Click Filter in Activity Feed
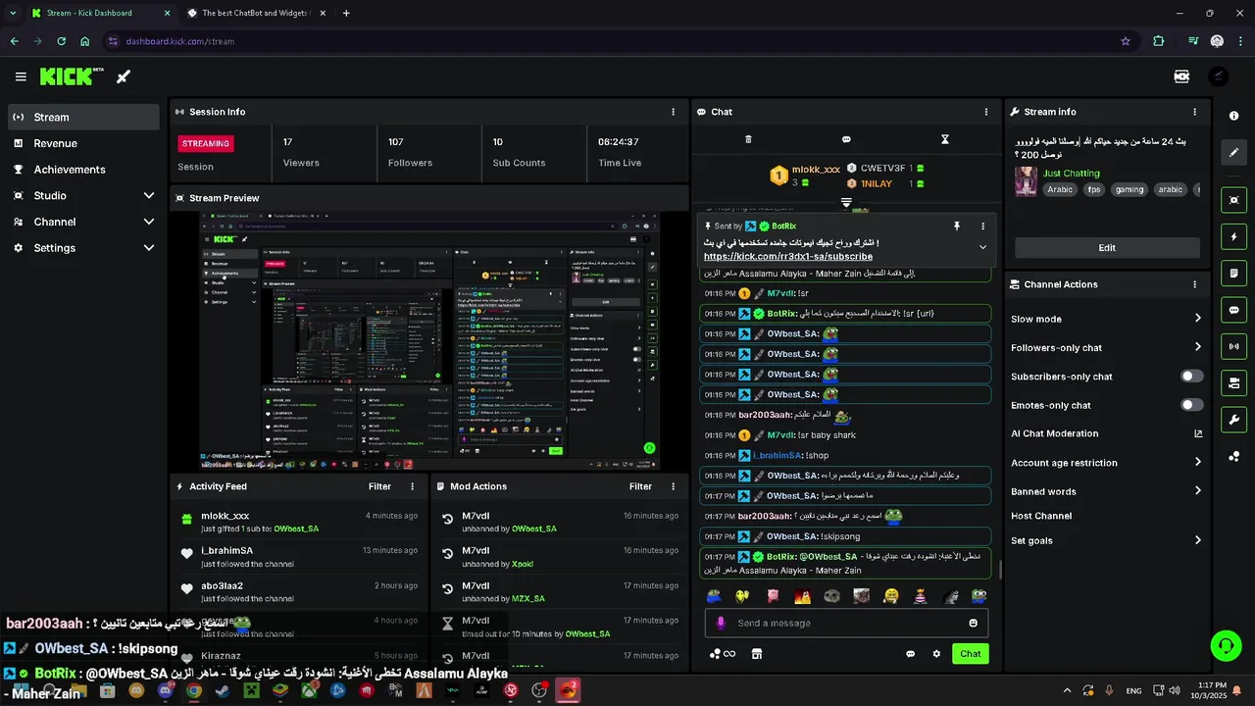The width and height of the screenshot is (1255, 706). tap(379, 486)
